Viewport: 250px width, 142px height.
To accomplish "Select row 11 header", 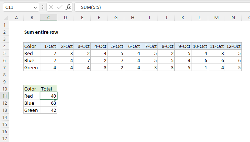I will click(x=5, y=96).
